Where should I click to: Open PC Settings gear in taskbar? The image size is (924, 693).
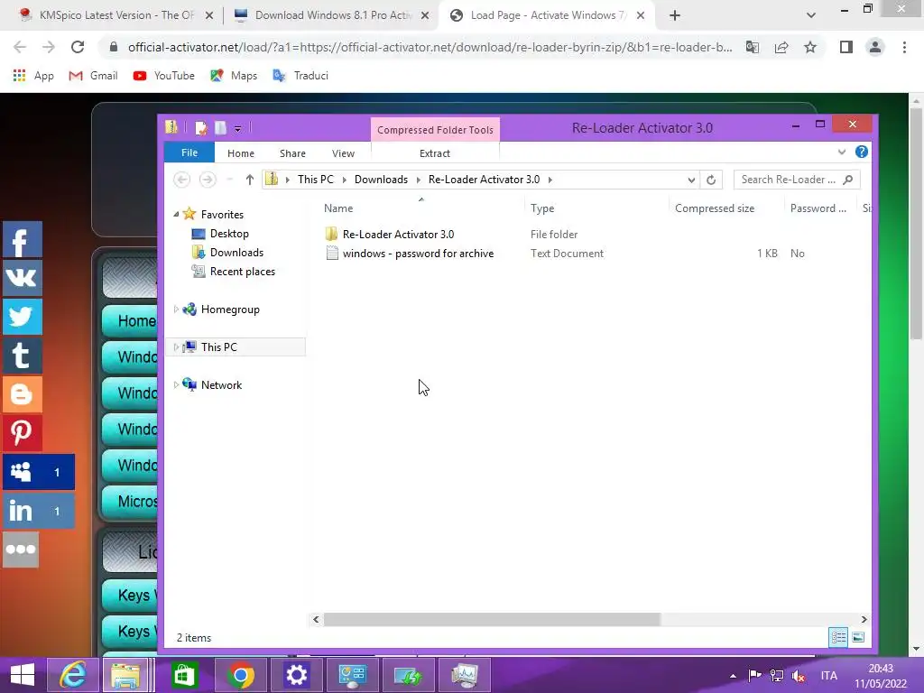pos(296,675)
